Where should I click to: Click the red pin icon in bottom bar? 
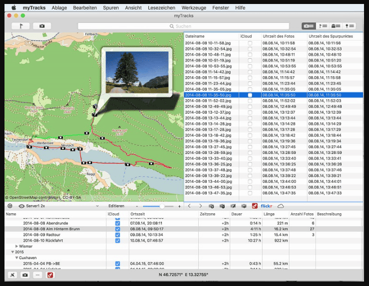click(x=50, y=275)
